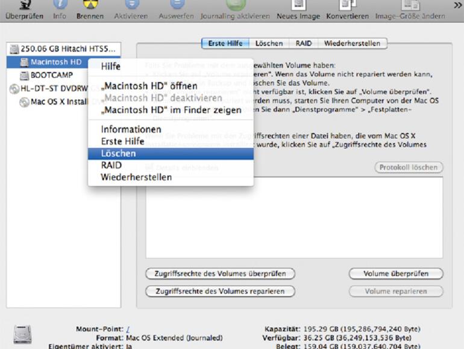The width and height of the screenshot is (464, 349).
Task: Click the Volume reparieren button
Action: pyautogui.click(x=396, y=291)
